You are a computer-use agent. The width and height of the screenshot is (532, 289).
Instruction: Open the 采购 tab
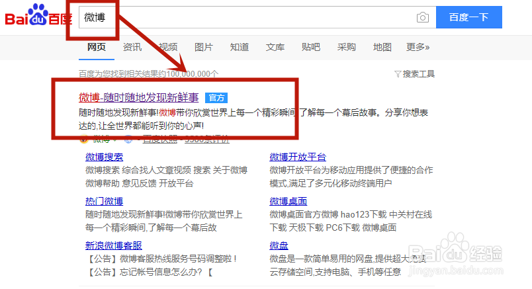coord(347,47)
